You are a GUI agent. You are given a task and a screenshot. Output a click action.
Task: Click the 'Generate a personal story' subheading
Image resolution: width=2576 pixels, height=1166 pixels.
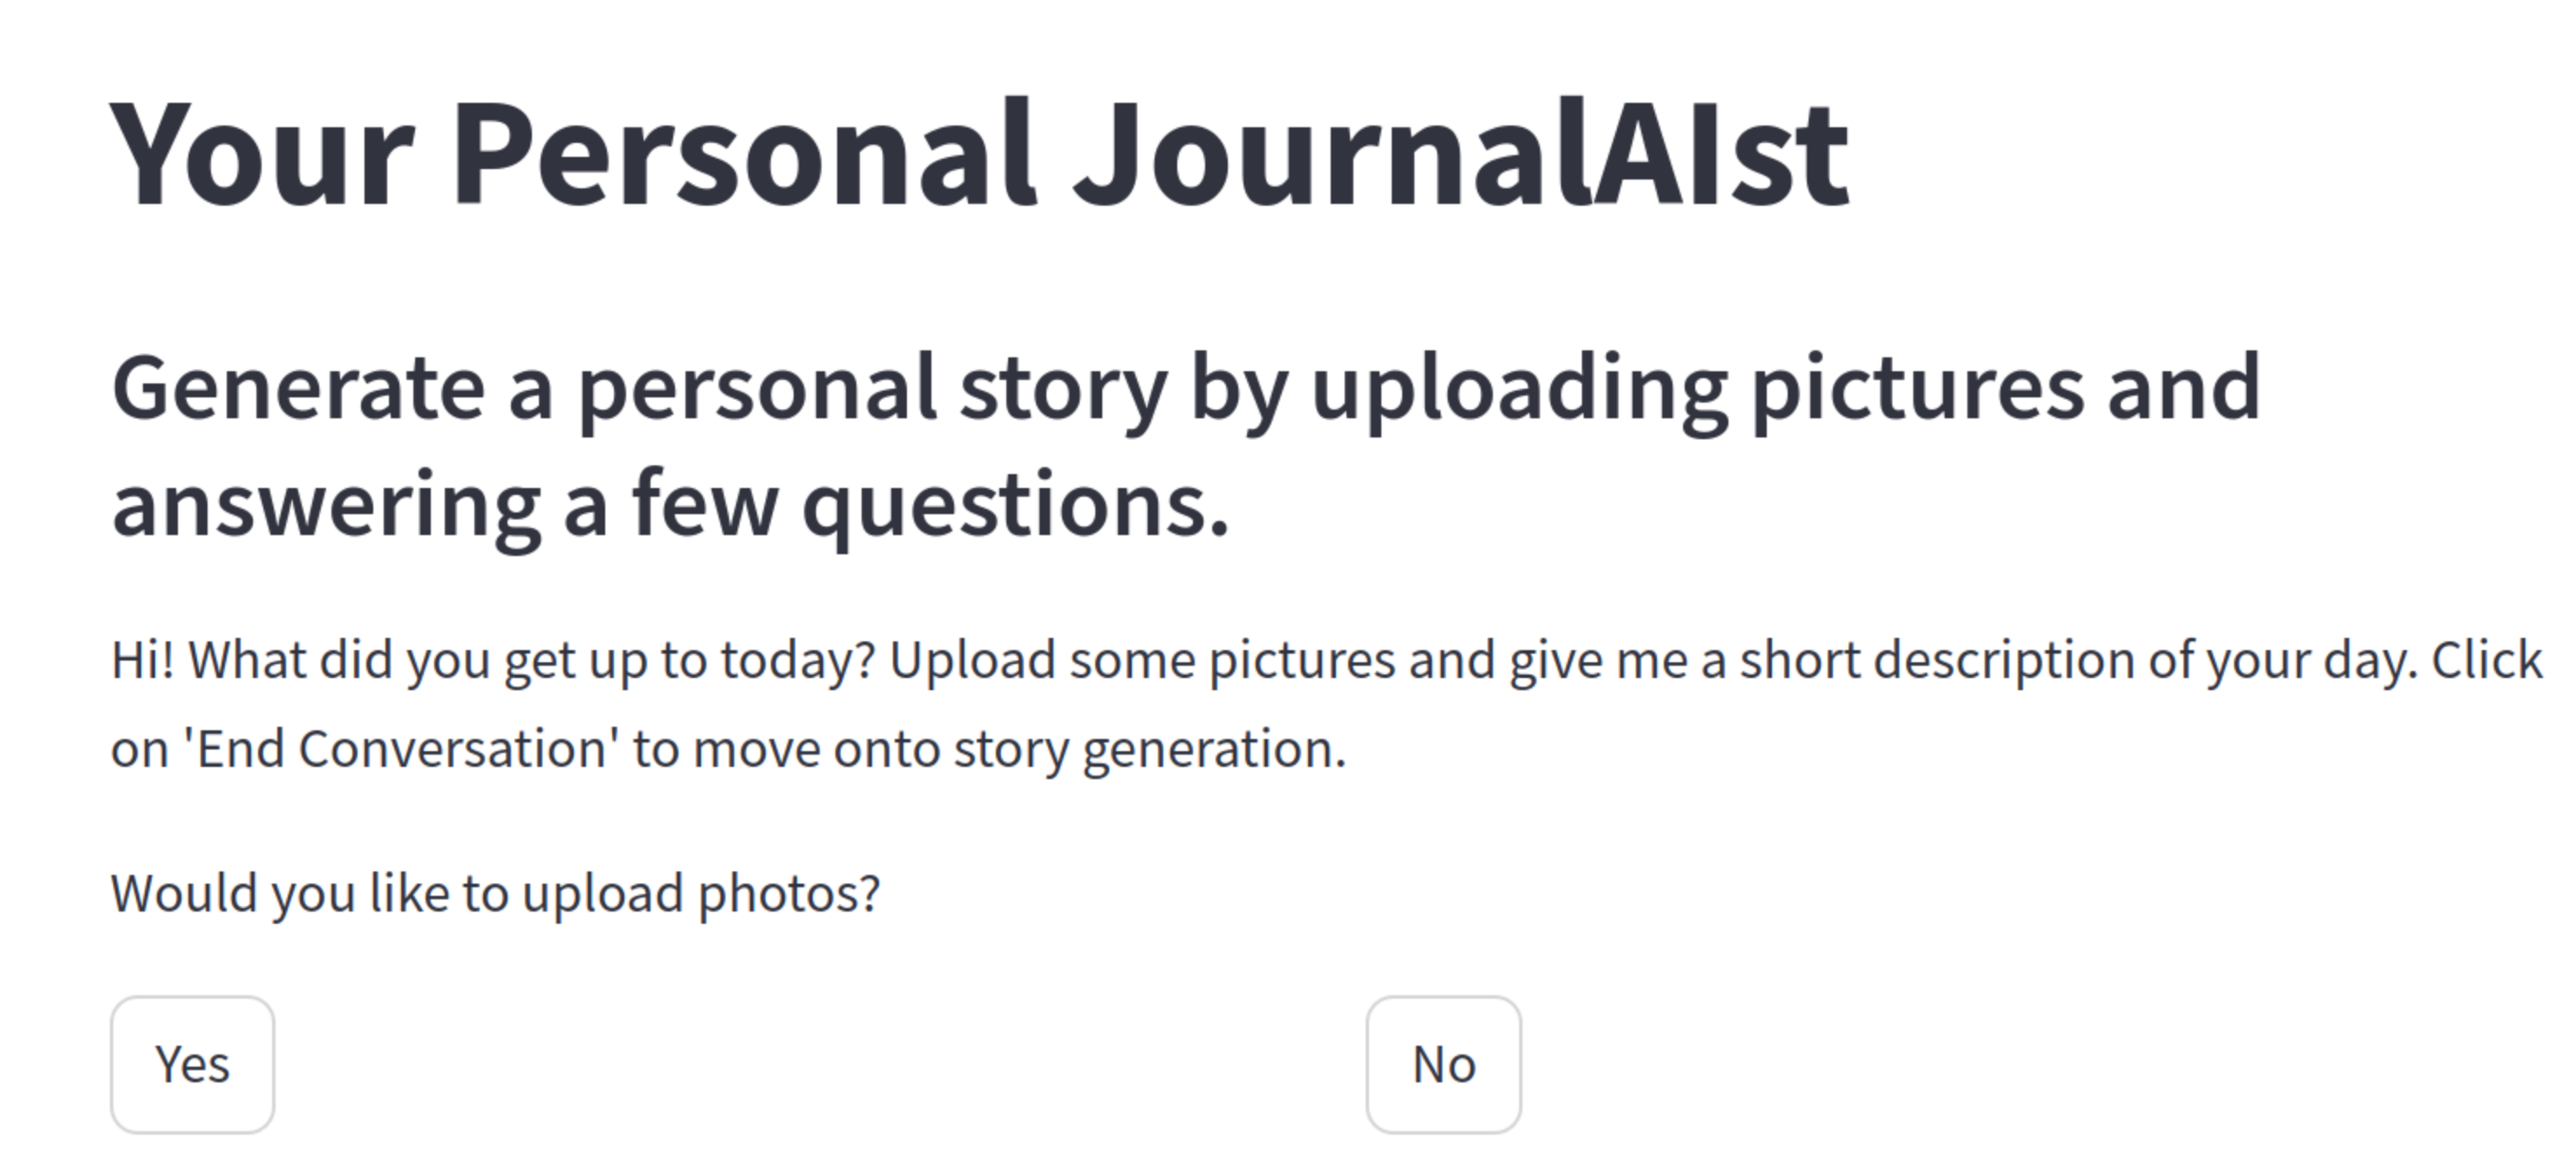pos(1185,390)
